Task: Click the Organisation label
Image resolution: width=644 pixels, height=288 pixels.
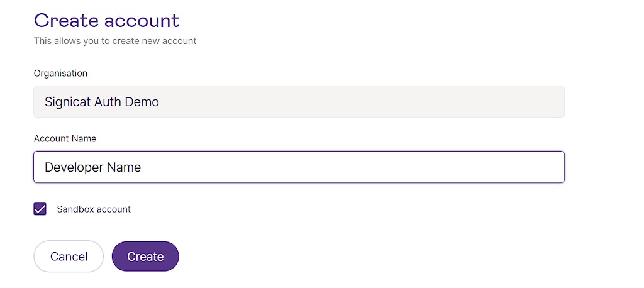Action: point(60,73)
